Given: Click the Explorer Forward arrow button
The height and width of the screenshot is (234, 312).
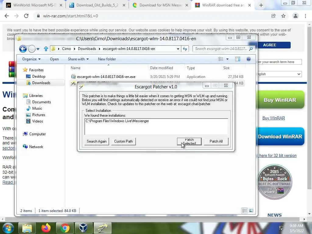Looking at the screenshot, I should (x=32, y=49).
